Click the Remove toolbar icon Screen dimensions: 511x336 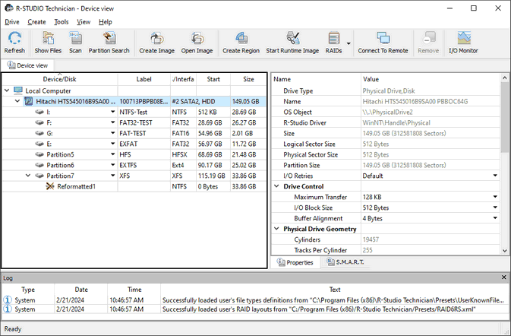[428, 38]
